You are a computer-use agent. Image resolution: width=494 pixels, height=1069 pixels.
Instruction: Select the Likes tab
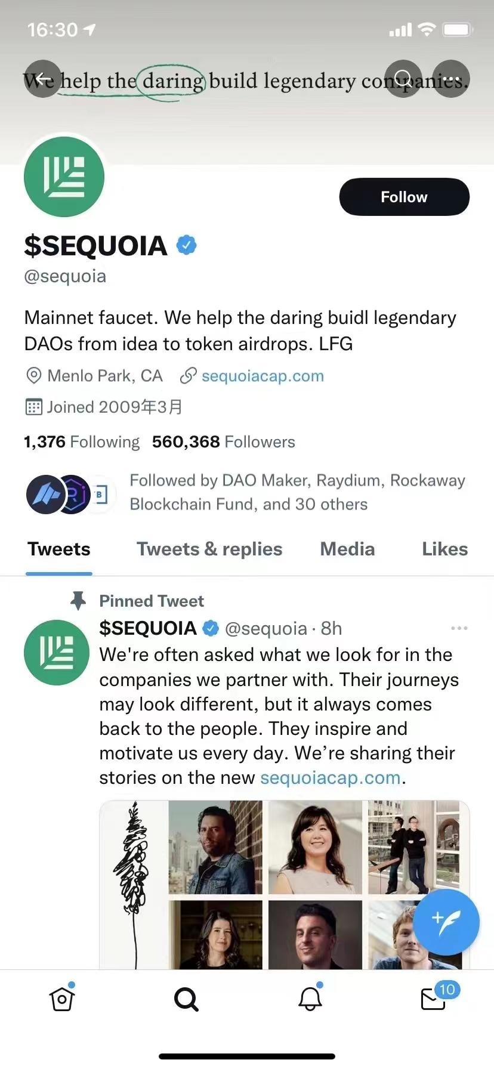pyautogui.click(x=444, y=549)
